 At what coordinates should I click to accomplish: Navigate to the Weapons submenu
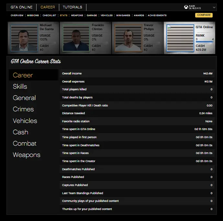(x=77, y=15)
